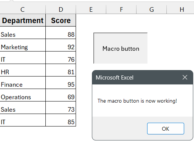
Task: Select column G header
Action: [x=152, y=9]
